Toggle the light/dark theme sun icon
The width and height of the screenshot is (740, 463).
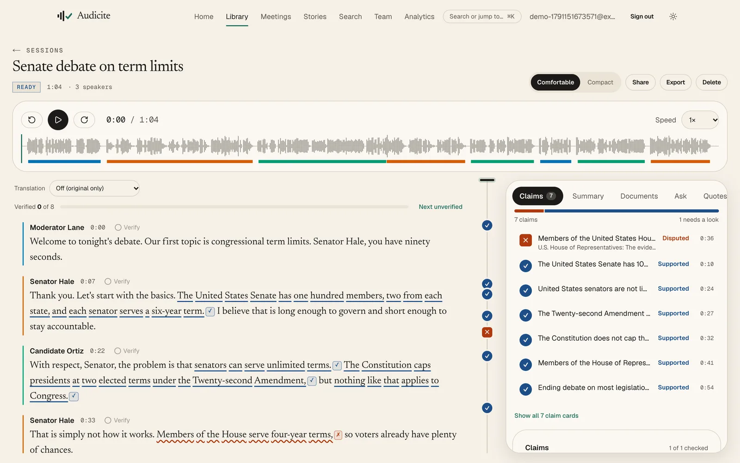(673, 17)
